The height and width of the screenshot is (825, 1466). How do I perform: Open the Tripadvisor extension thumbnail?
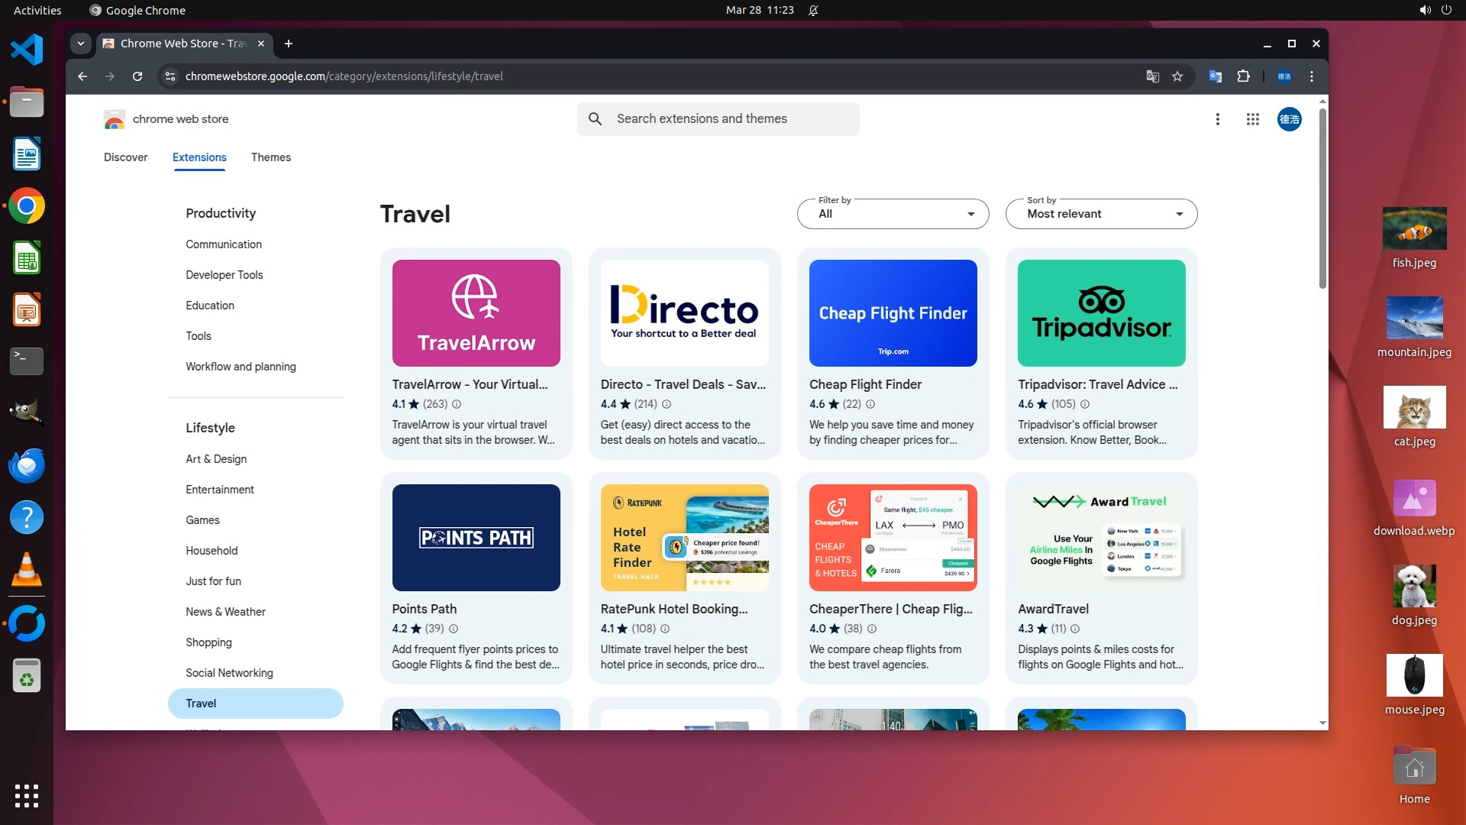1101,313
